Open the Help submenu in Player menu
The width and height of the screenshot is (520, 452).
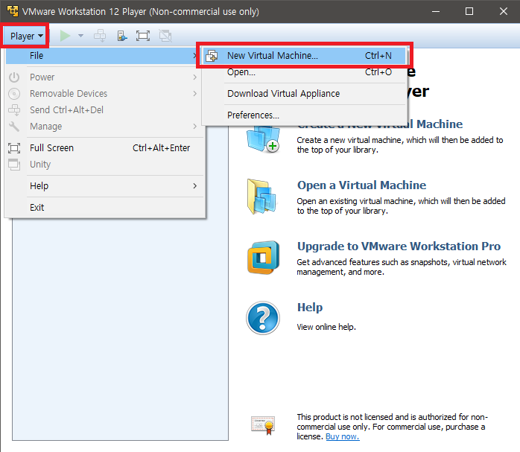(x=105, y=186)
